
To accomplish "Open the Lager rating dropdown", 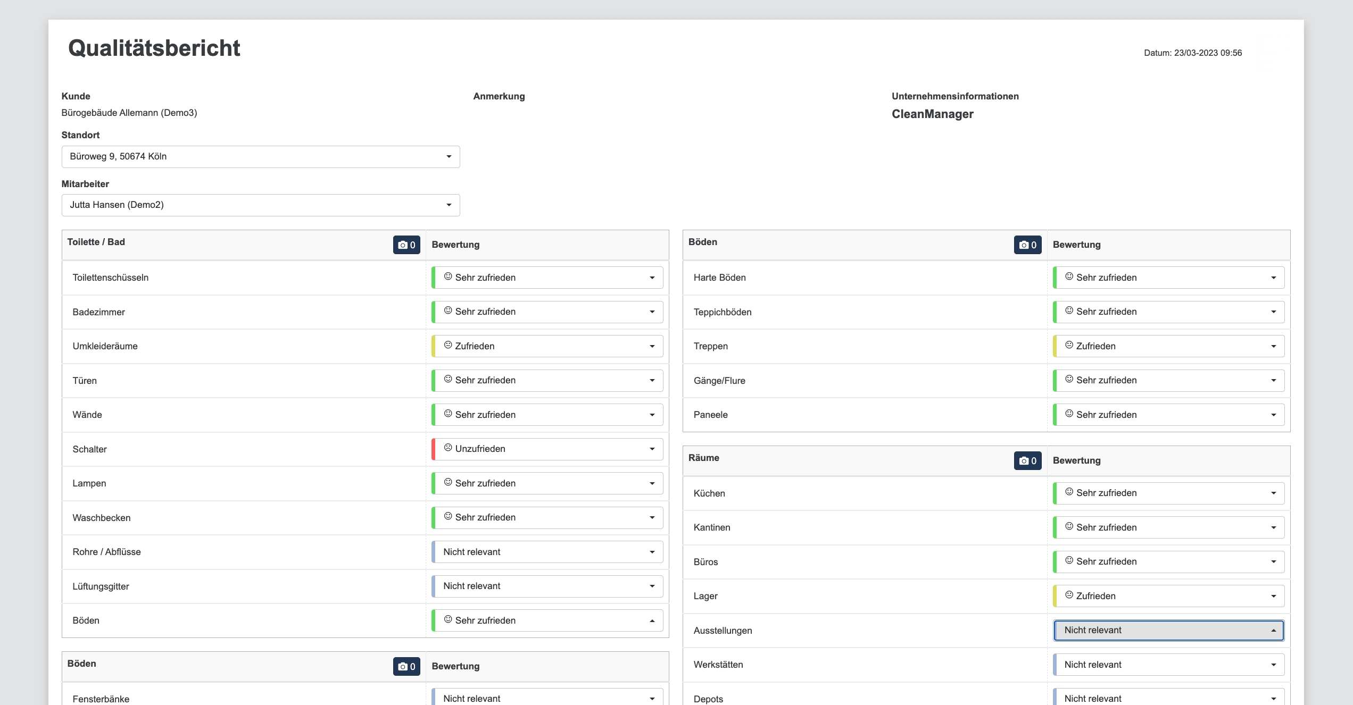I will tap(1169, 596).
